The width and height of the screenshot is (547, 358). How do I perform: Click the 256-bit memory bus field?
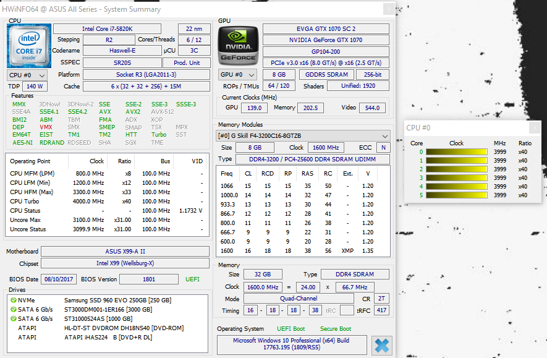[373, 75]
